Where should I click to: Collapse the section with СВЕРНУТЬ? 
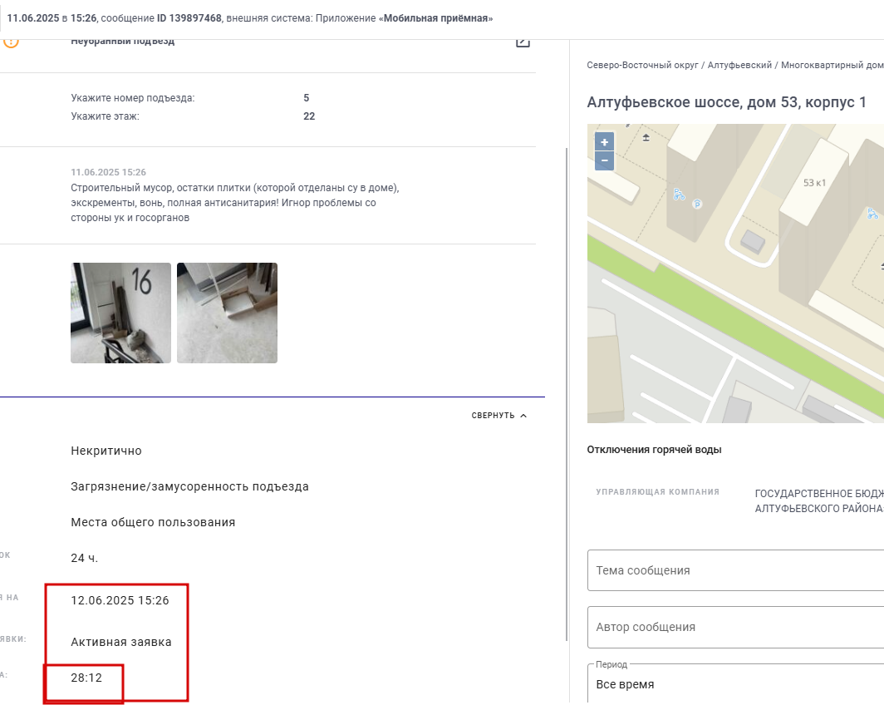tap(499, 415)
